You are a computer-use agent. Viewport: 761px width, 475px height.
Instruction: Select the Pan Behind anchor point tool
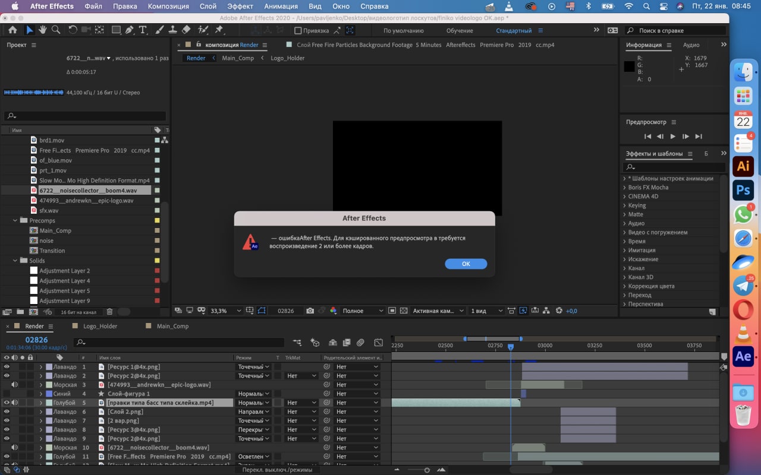(x=99, y=30)
